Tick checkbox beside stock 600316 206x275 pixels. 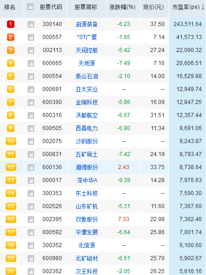[x=31, y=115]
